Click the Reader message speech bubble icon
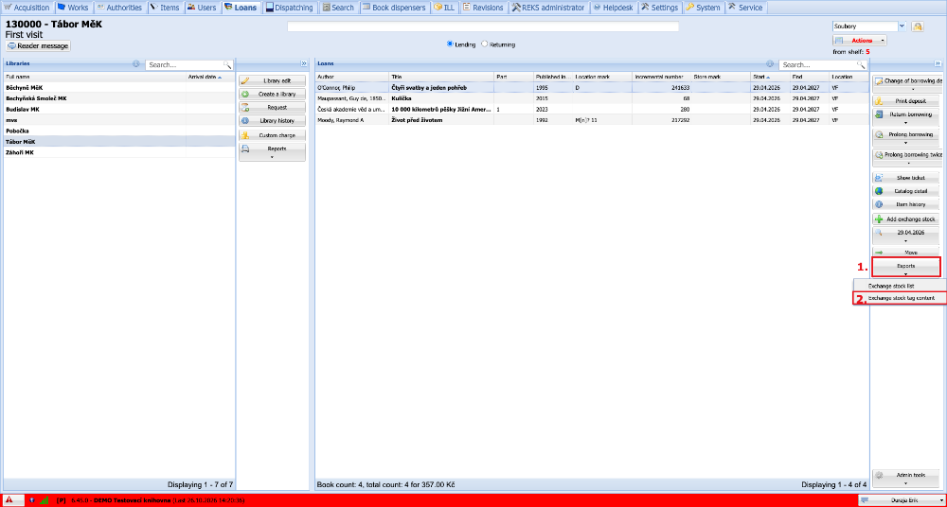This screenshot has width=947, height=507. pos(12,45)
